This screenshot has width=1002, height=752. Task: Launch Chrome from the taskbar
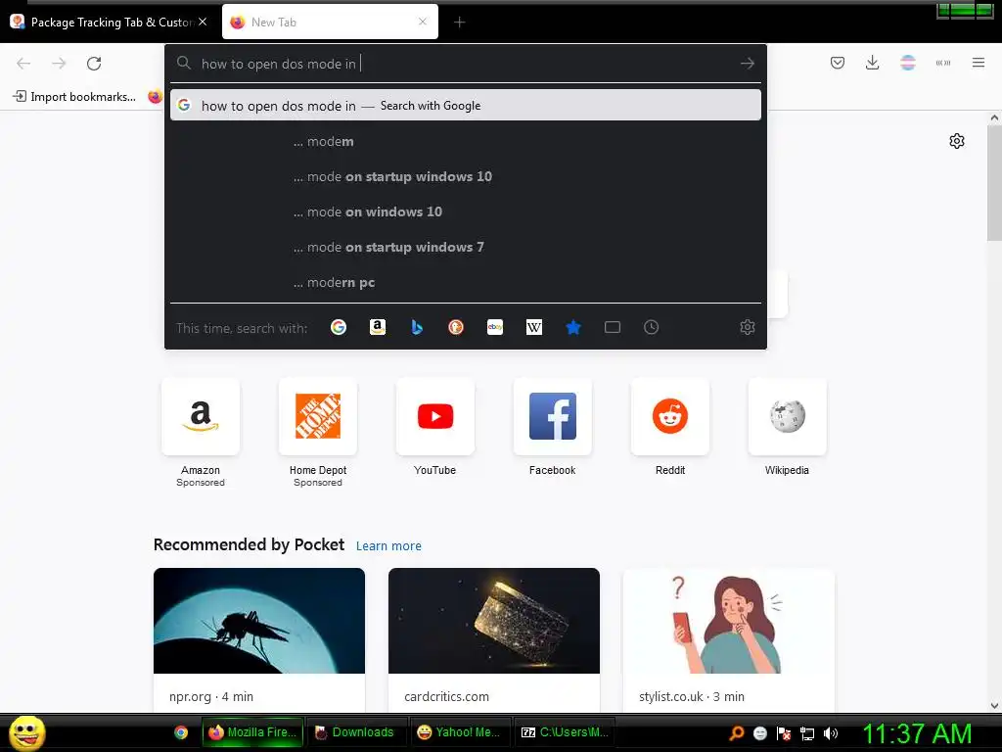pyautogui.click(x=181, y=732)
